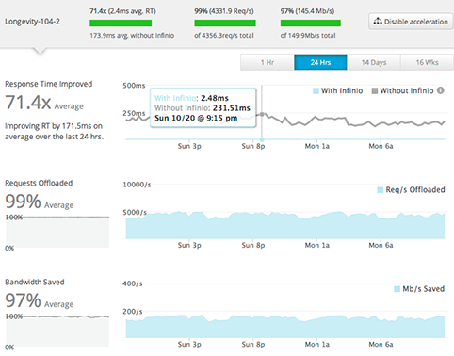Screen dimensions: 454x356
Task: Click the Bandwidth Saved heading
Action: [35, 282]
